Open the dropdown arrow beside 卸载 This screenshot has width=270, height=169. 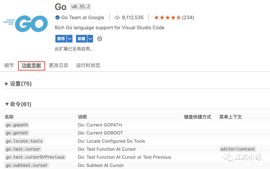click(x=90, y=38)
